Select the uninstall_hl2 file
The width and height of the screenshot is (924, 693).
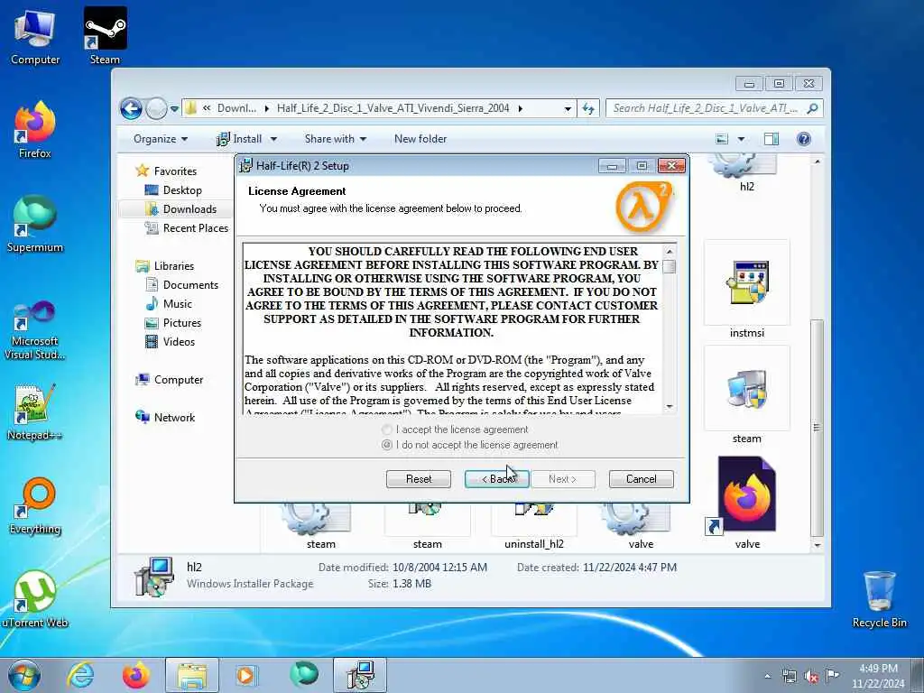coord(534,527)
